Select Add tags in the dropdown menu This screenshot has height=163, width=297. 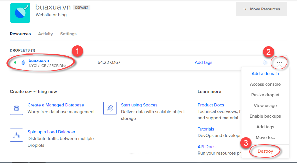coord(265,127)
